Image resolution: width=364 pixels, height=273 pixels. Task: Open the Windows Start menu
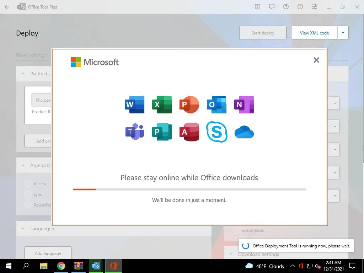(x=9, y=266)
